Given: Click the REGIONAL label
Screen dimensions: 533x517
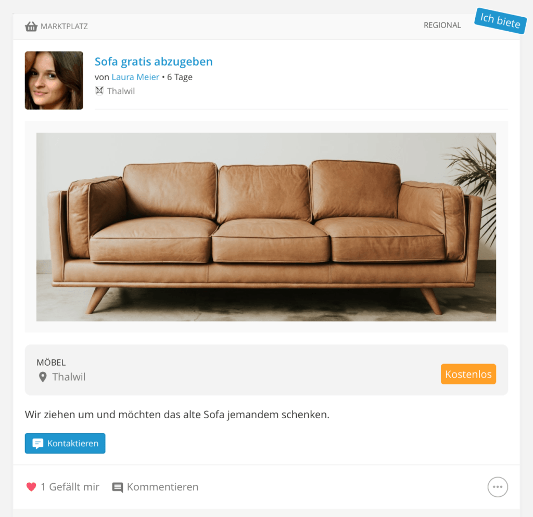Looking at the screenshot, I should tap(442, 25).
